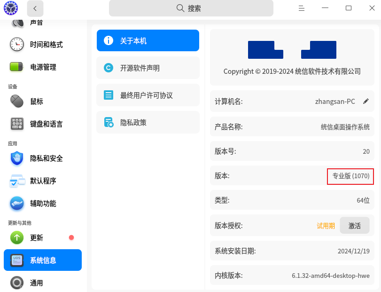This screenshot has width=381, height=292.
Task: Open 更新 settings
Action: coord(43,237)
